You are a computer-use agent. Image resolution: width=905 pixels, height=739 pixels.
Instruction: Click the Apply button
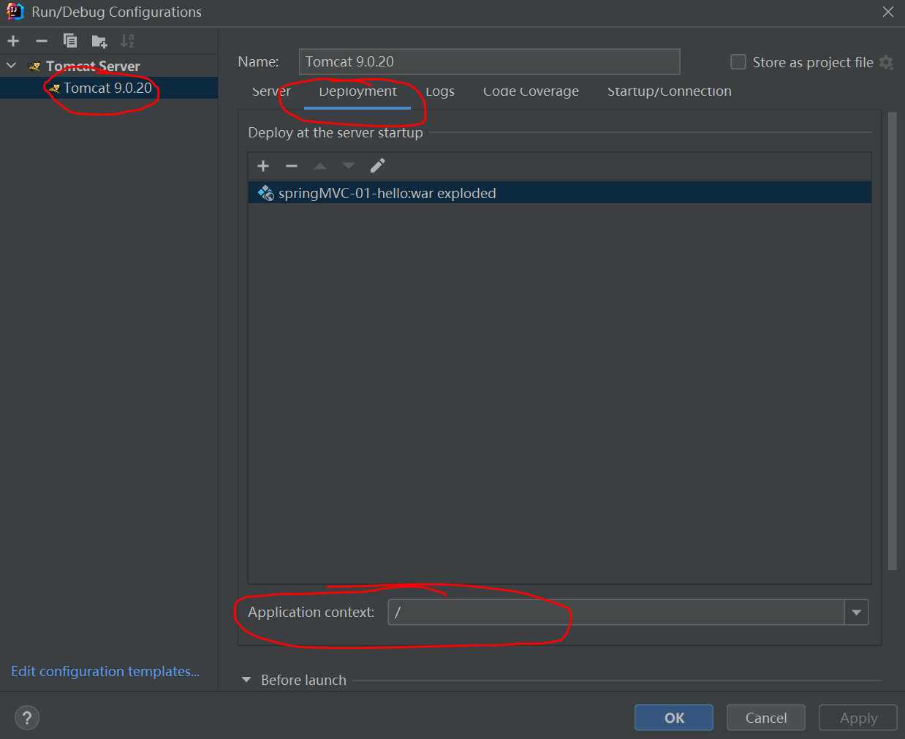[x=858, y=718]
